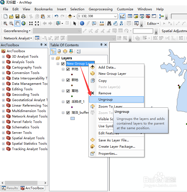The height and width of the screenshot is (192, 187).
Task: Click the New document icon
Action: [5, 16]
